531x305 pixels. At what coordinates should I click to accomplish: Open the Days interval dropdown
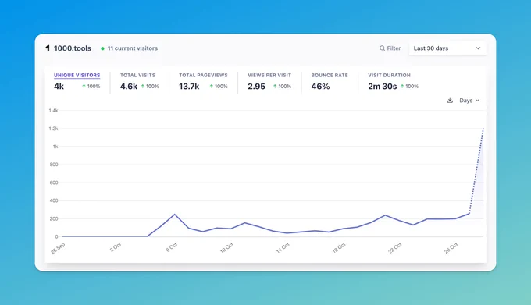(x=469, y=101)
